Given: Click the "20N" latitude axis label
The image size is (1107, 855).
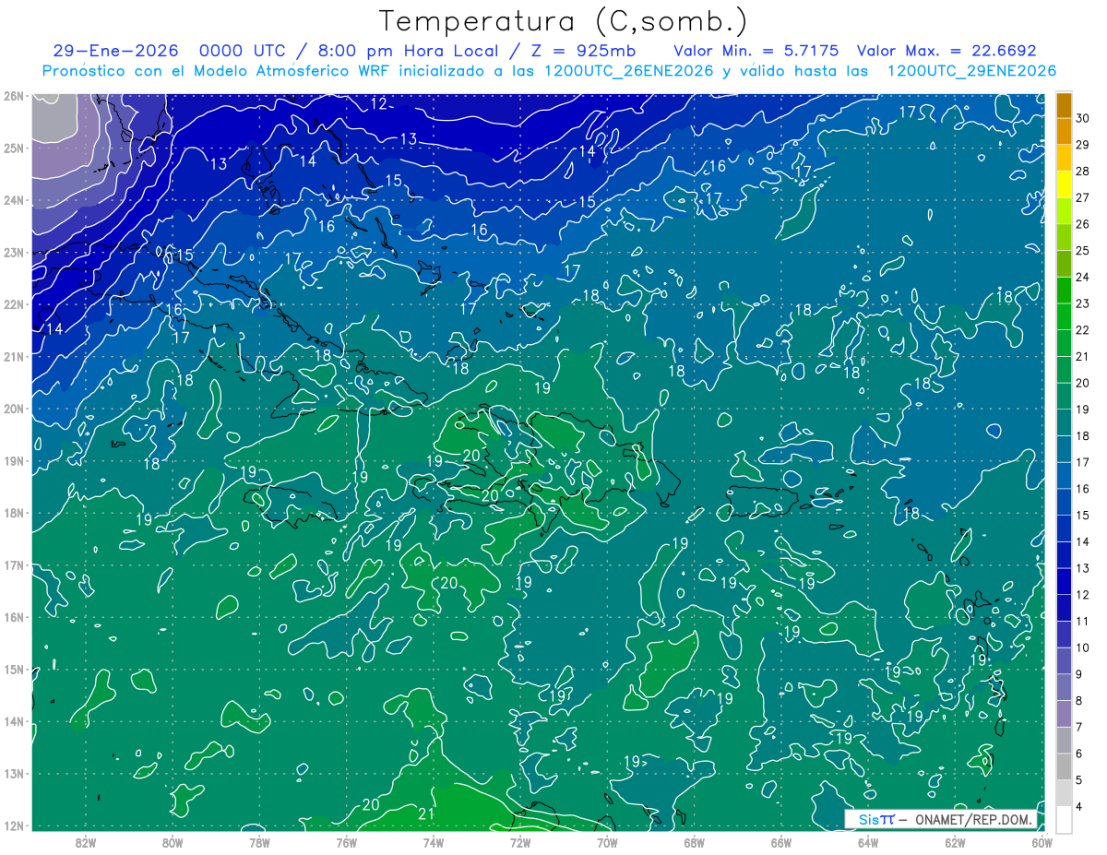Looking at the screenshot, I should [13, 409].
